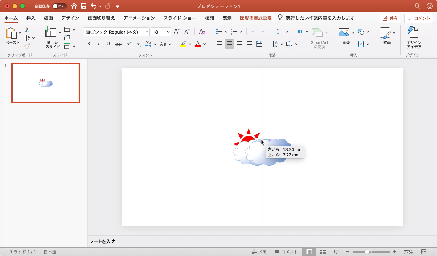Viewport: 437px width, 256px height.
Task: Click the Increase Indent icon
Action: point(264,32)
